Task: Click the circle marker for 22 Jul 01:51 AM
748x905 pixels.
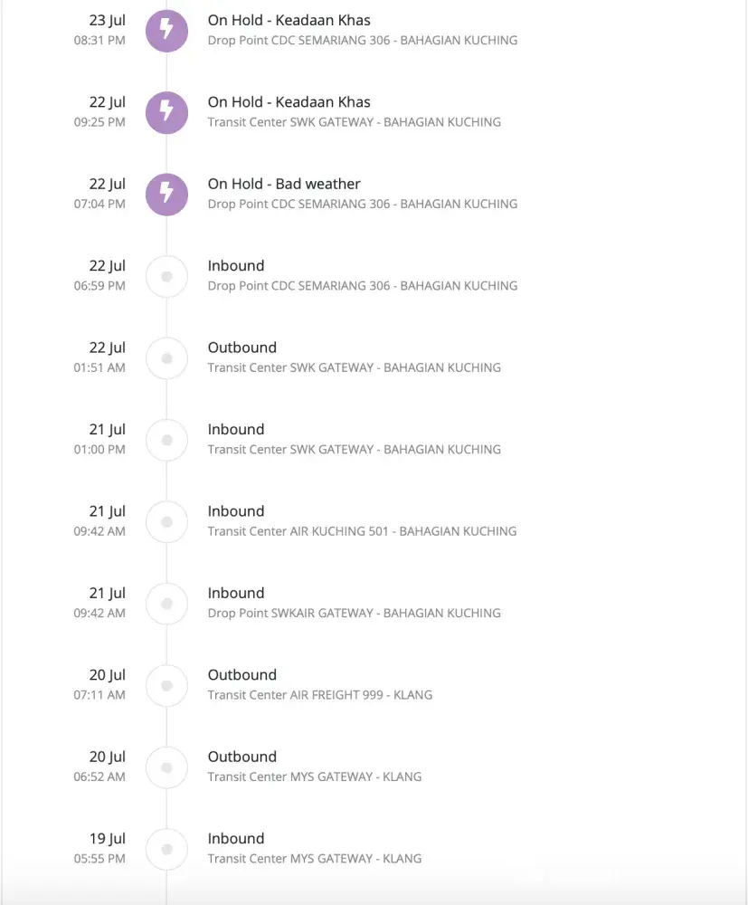Action: (166, 357)
